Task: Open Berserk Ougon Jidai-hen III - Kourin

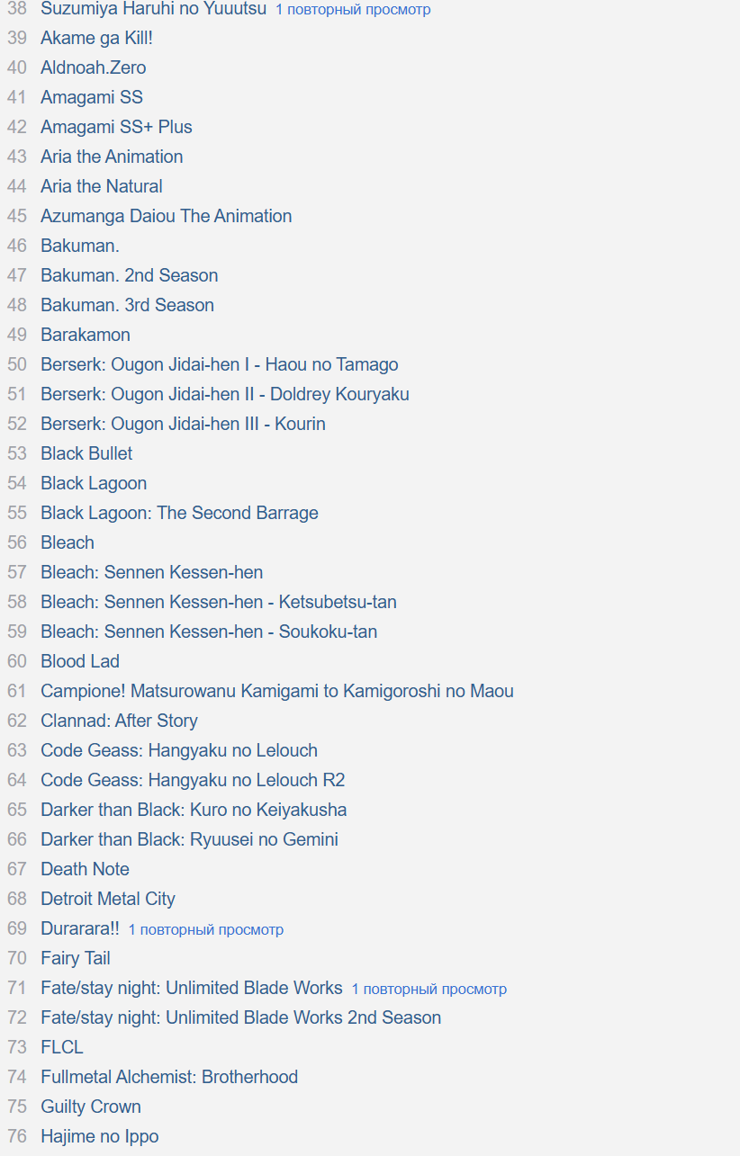Action: coord(183,424)
